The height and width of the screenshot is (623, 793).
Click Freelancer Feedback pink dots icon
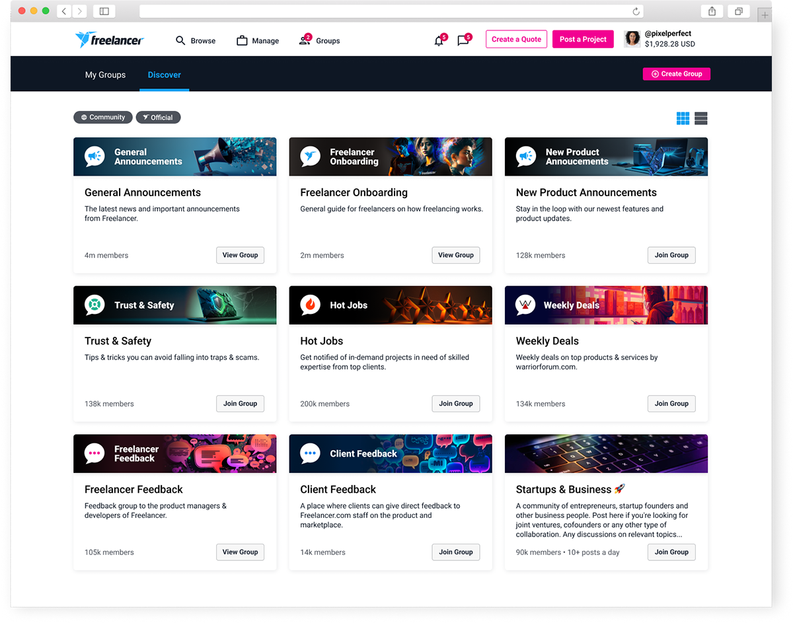[x=95, y=454]
